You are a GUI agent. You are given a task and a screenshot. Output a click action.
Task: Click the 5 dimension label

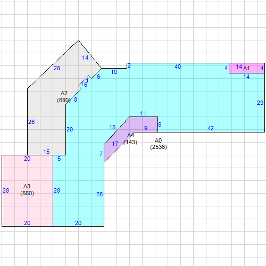pos(59,159)
